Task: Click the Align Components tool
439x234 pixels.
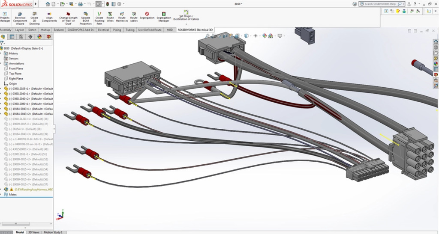Action: [x=49, y=17]
